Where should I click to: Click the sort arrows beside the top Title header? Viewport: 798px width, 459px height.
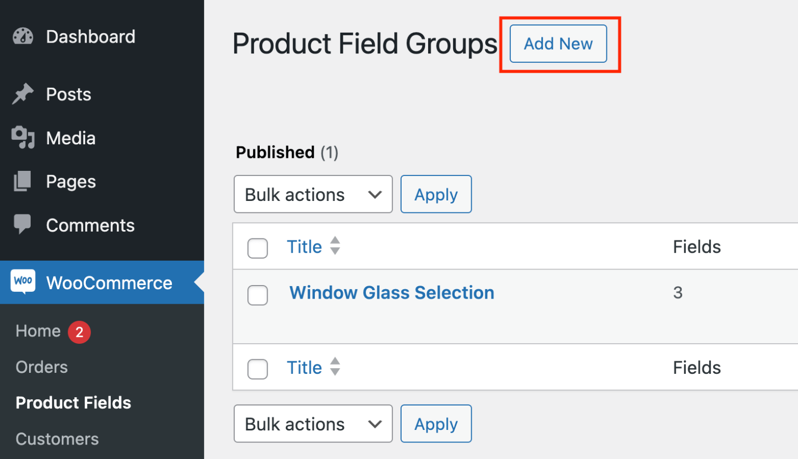[x=335, y=246]
